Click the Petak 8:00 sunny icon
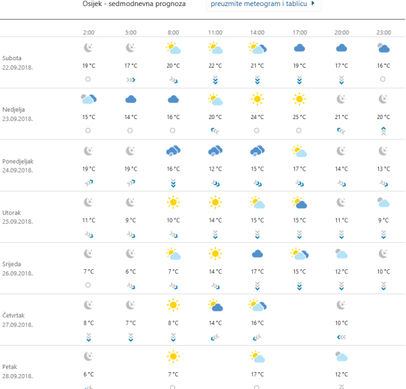406x389 pixels. [x=173, y=357]
